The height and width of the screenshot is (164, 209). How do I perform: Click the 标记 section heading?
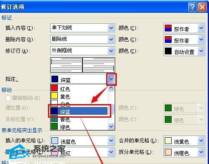coord(6,18)
